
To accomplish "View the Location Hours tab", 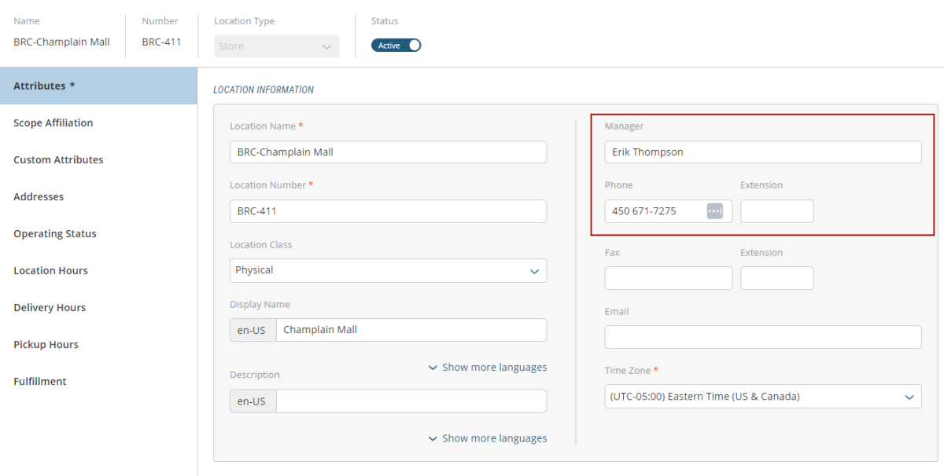I will [50, 270].
